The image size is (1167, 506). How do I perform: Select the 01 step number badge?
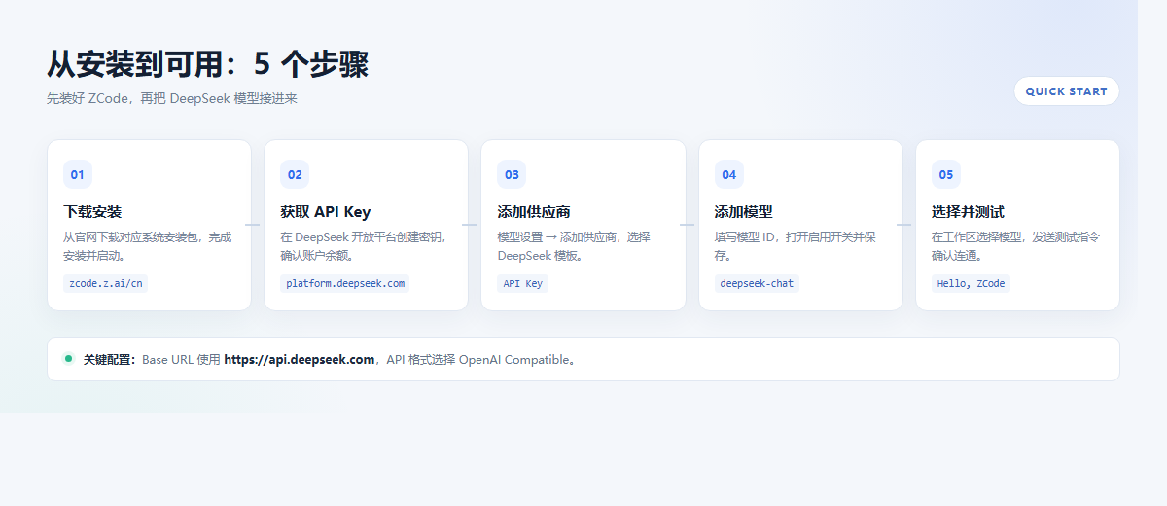(x=78, y=175)
